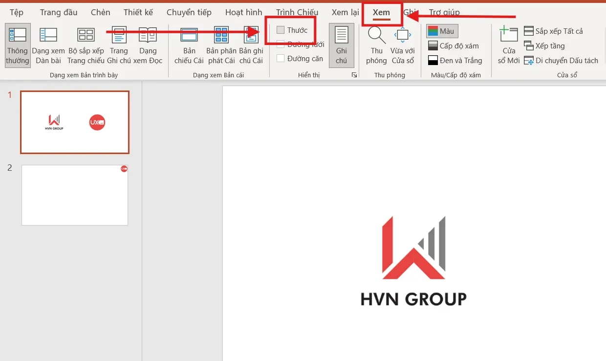Toggle the Ghi chú notes button
Viewport: 606px width, 361px height.
pos(342,45)
